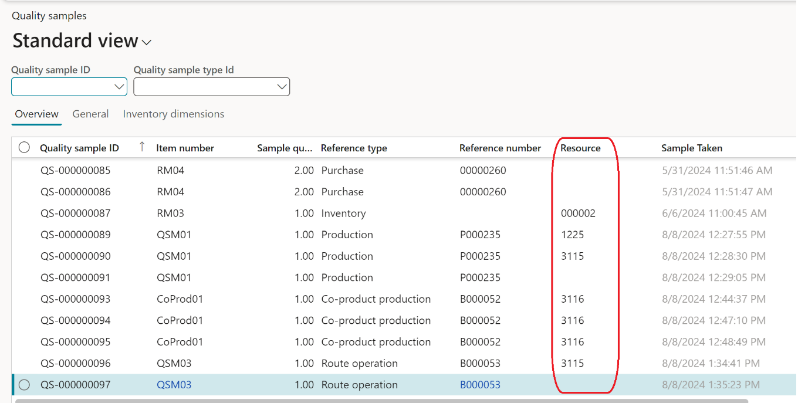The height and width of the screenshot is (403, 798).
Task: Open the Quality sample ID filter dropdown
Action: pos(120,87)
